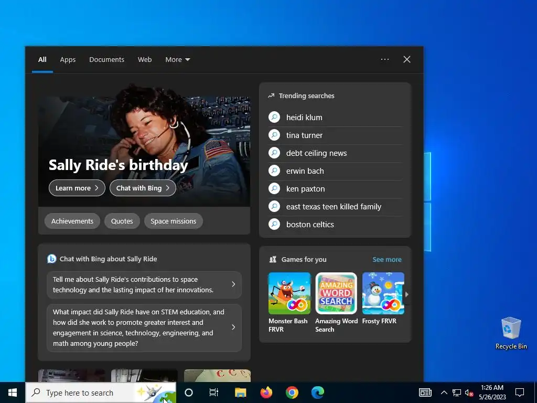
Task: Open Microsoft Edge from the taskbar
Action: 317,393
